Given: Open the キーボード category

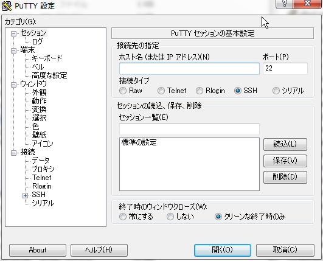Looking at the screenshot, I should click(47, 58).
